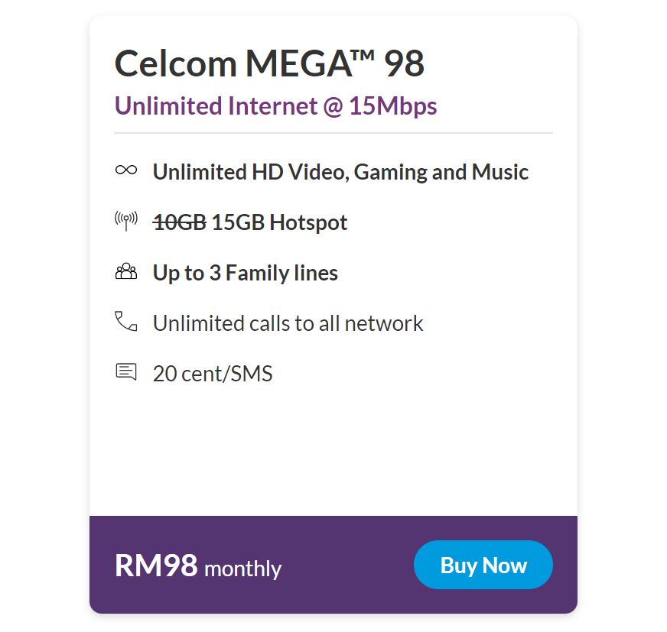Click the 20 cent/SMS text
667x632 pixels.
tap(213, 374)
